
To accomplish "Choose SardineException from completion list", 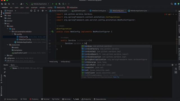I will [x=116, y=57].
